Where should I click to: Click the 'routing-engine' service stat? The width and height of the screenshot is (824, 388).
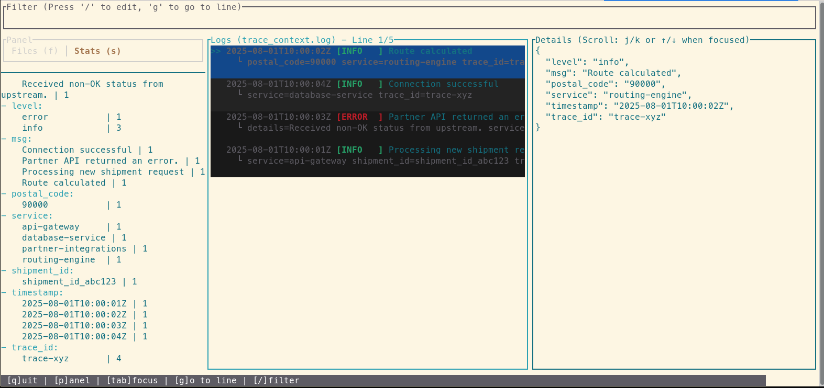(72, 259)
